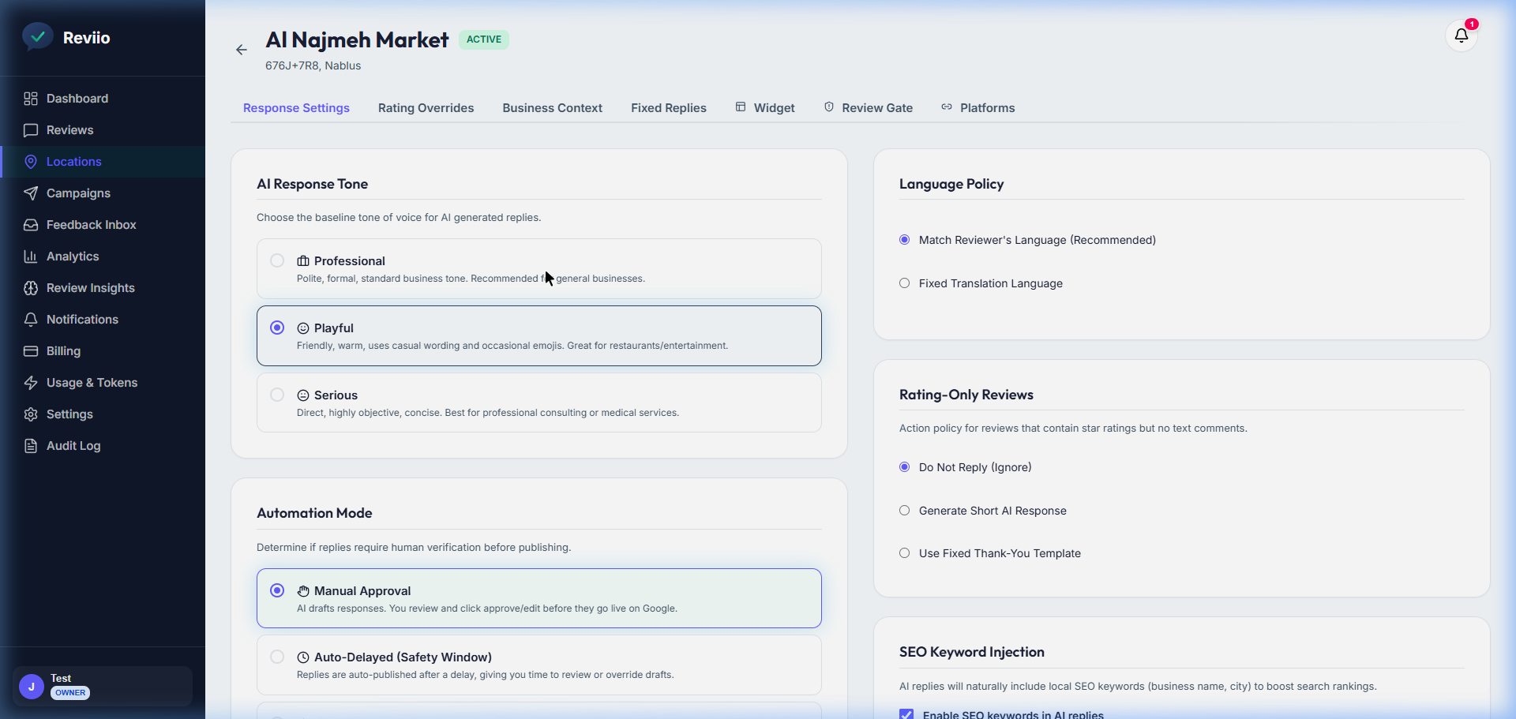Open the Review Gate tab

point(869,108)
